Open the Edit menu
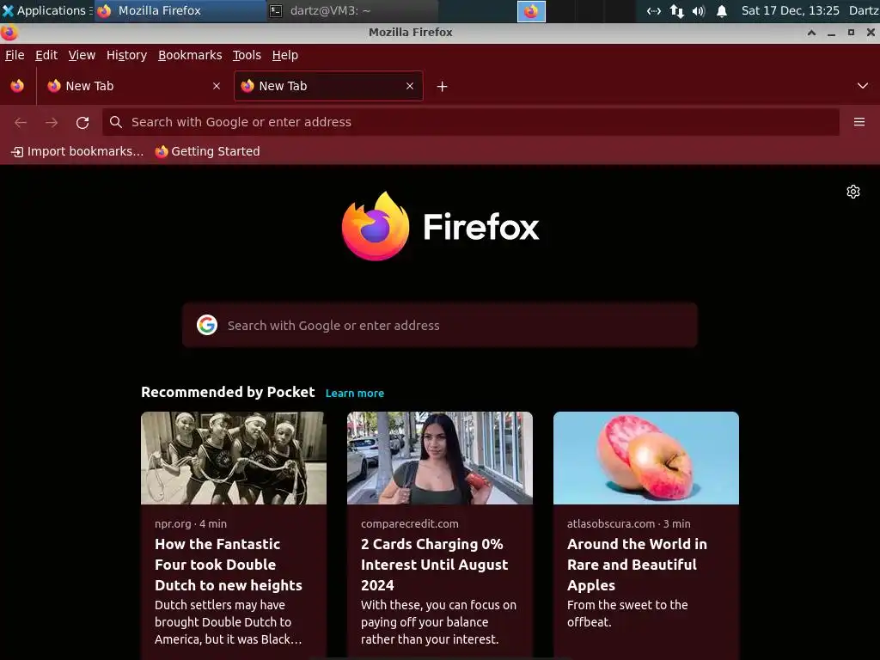The width and height of the screenshot is (880, 660). pyautogui.click(x=46, y=55)
